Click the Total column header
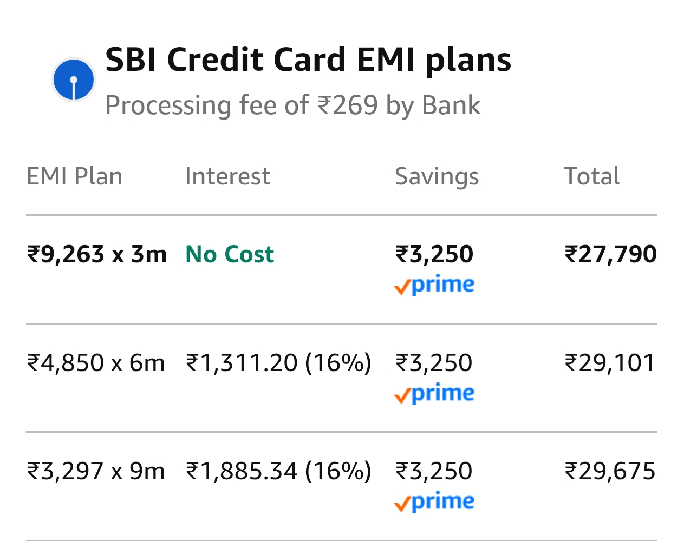The image size is (684, 542). [x=591, y=176]
